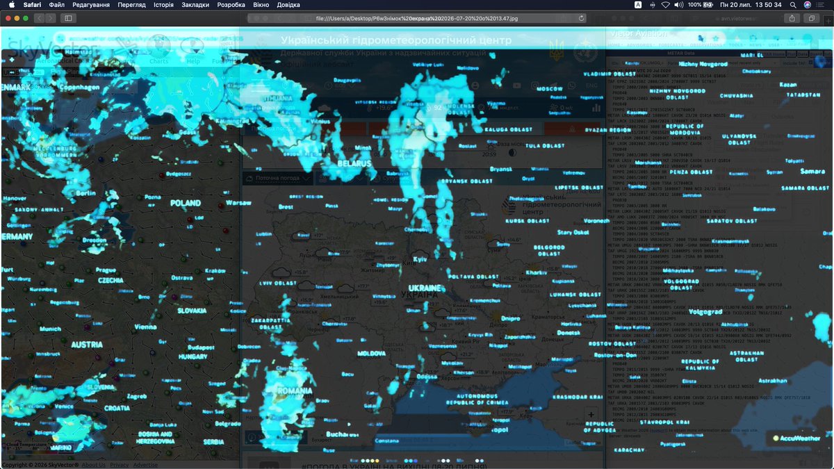The width and height of the screenshot is (834, 469).
Task: Open Control Center in menu bar
Action: [x=821, y=5]
